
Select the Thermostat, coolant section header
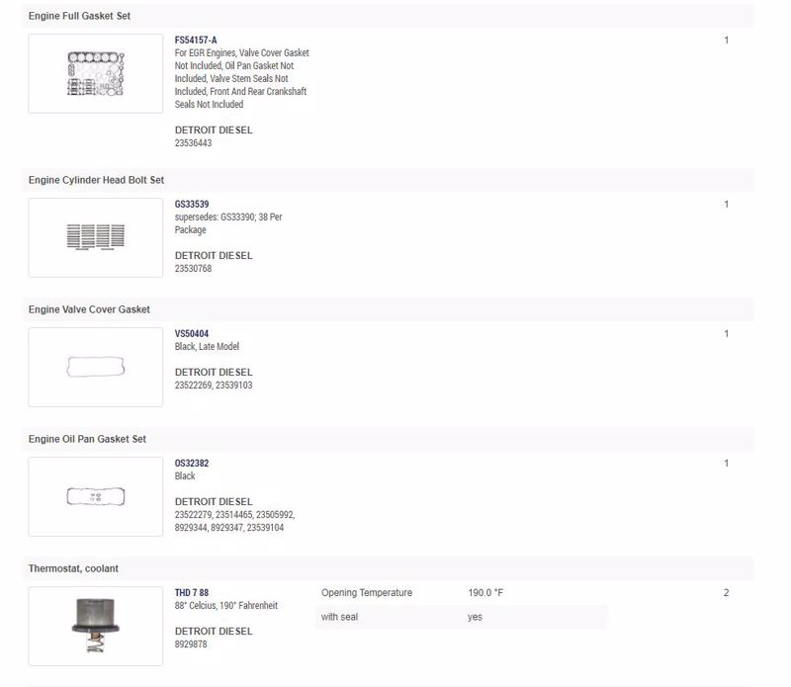(x=76, y=568)
